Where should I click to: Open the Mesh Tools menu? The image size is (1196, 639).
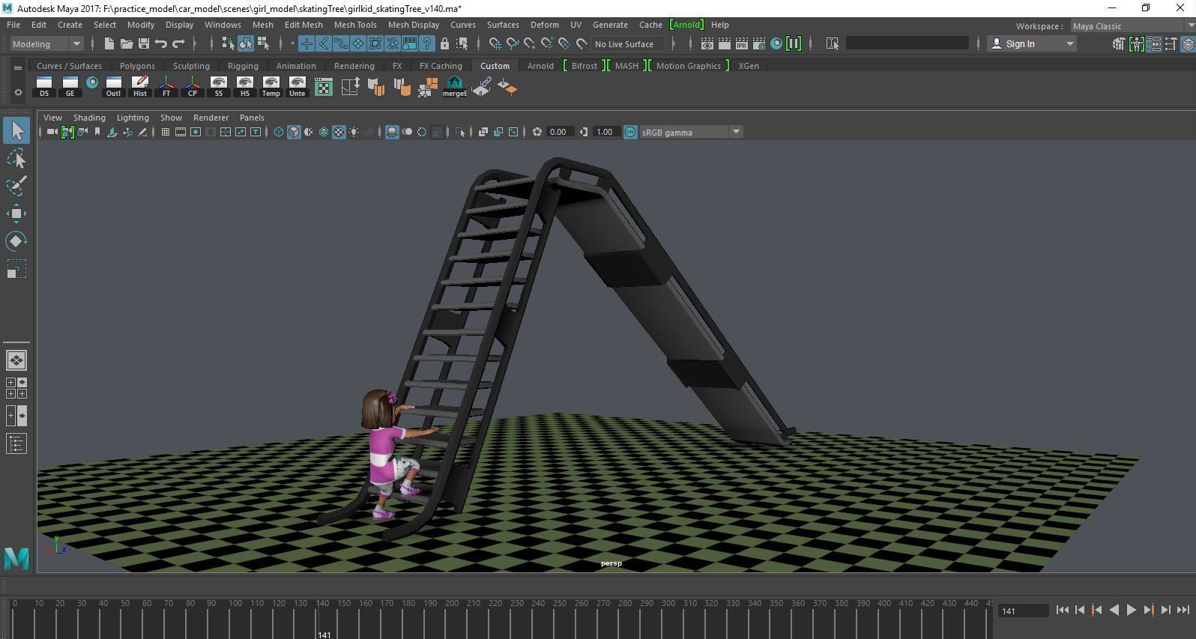point(355,25)
